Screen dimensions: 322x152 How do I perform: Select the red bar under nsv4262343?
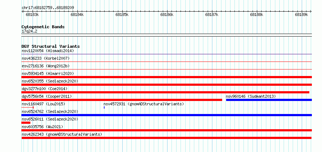coord(166,138)
